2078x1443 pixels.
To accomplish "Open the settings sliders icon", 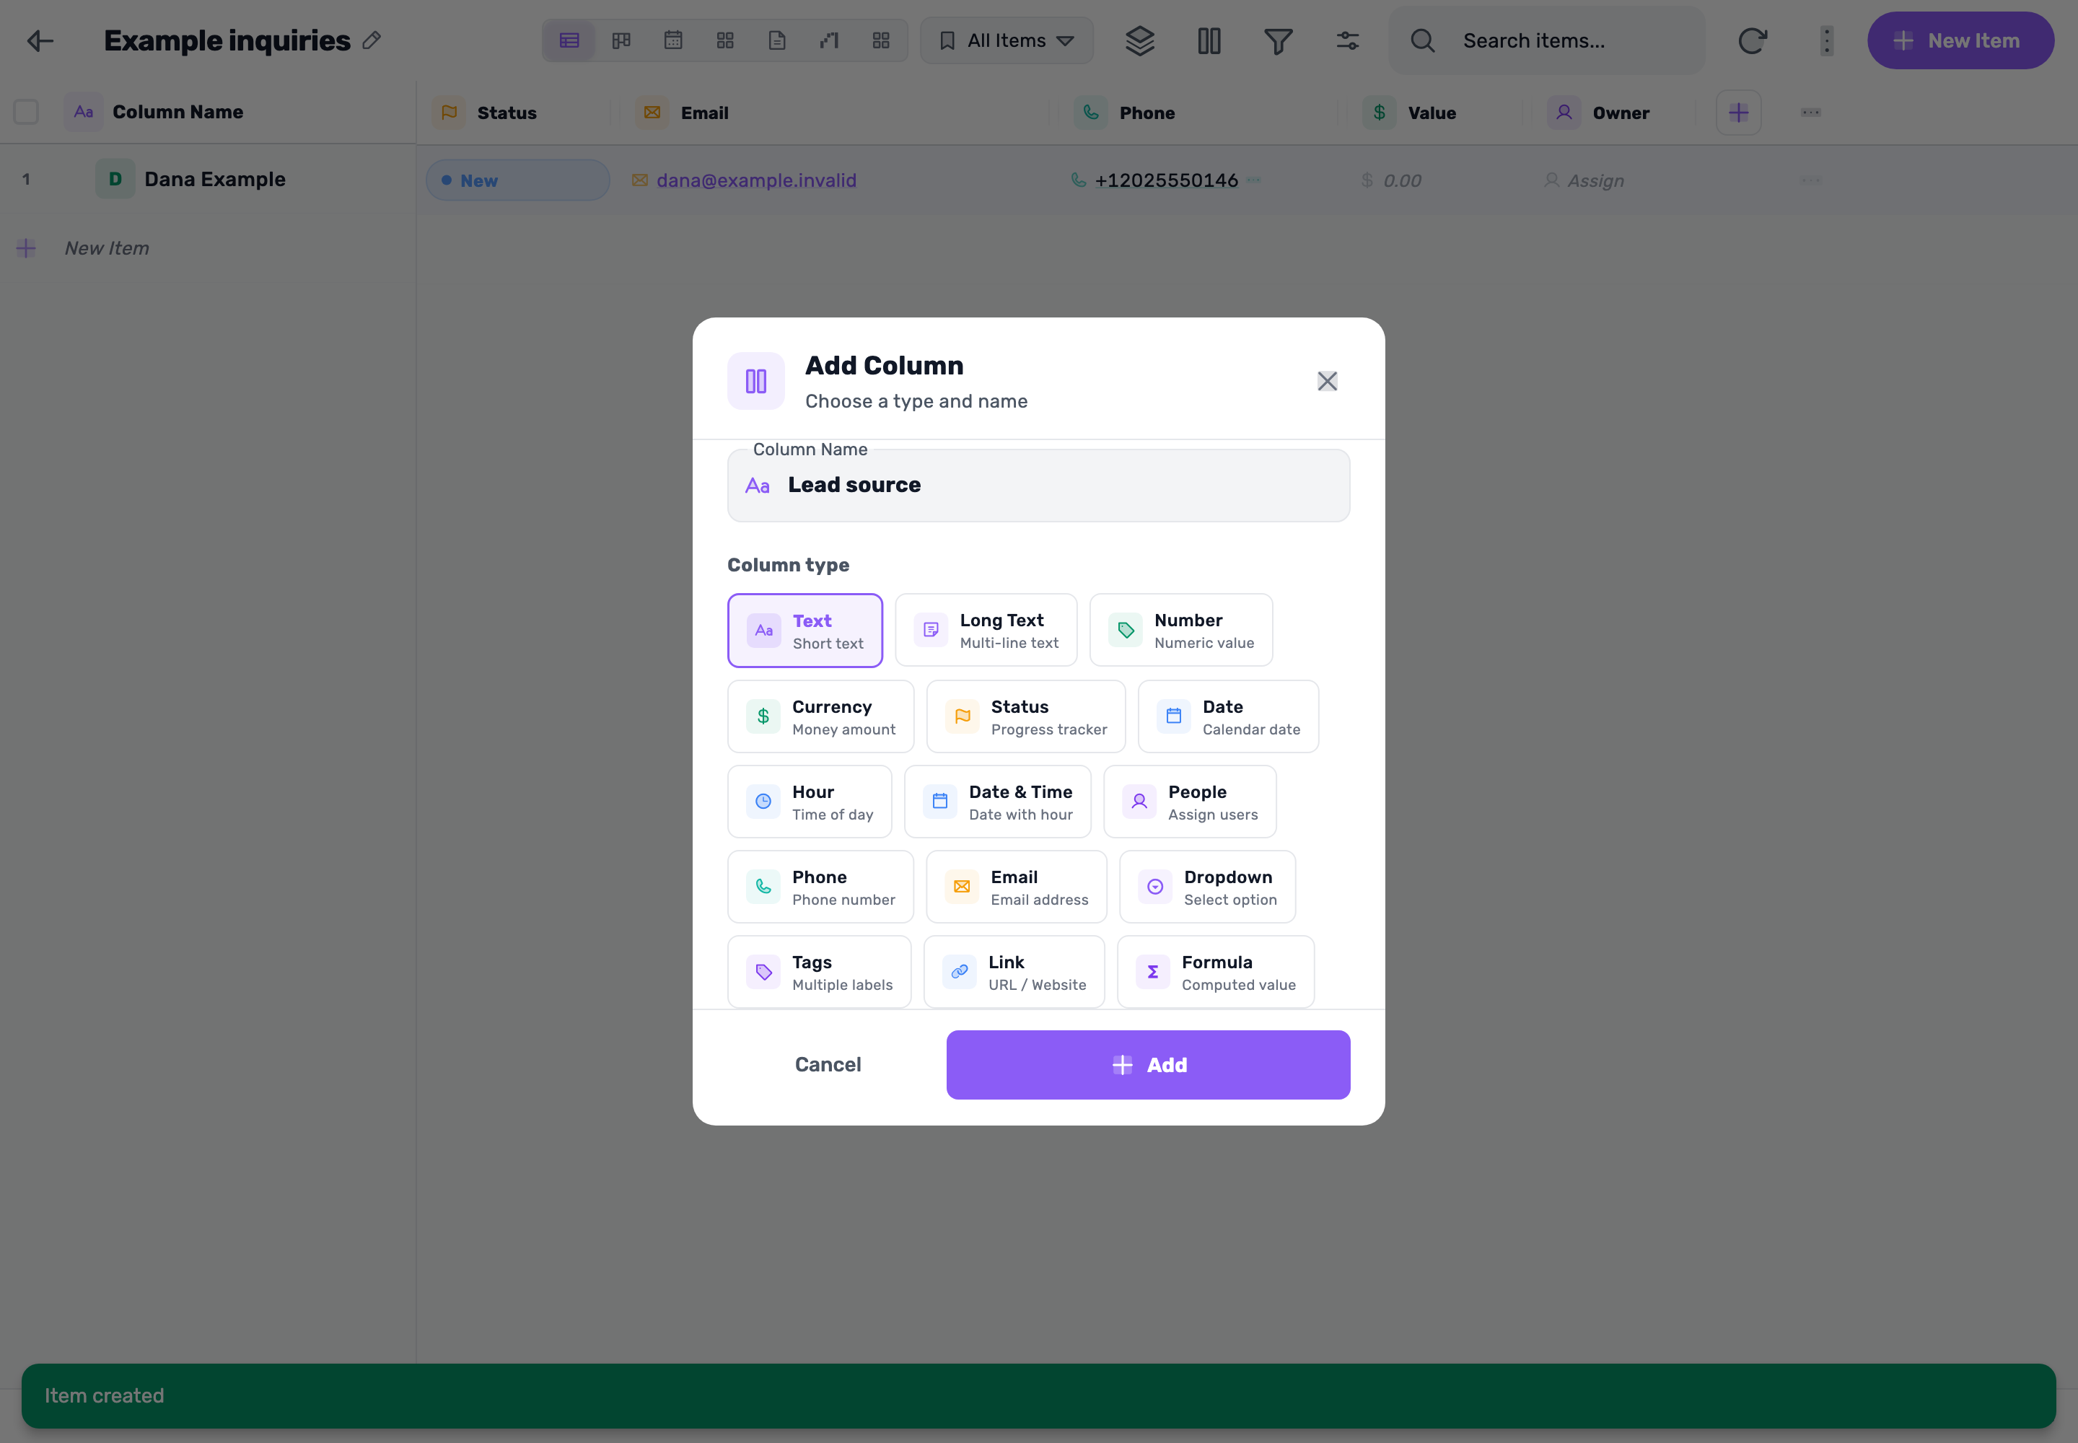I will point(1347,40).
